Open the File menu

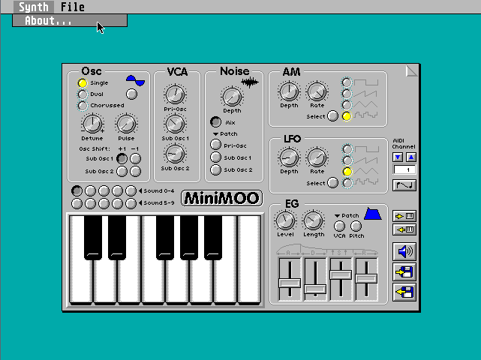coord(72,7)
